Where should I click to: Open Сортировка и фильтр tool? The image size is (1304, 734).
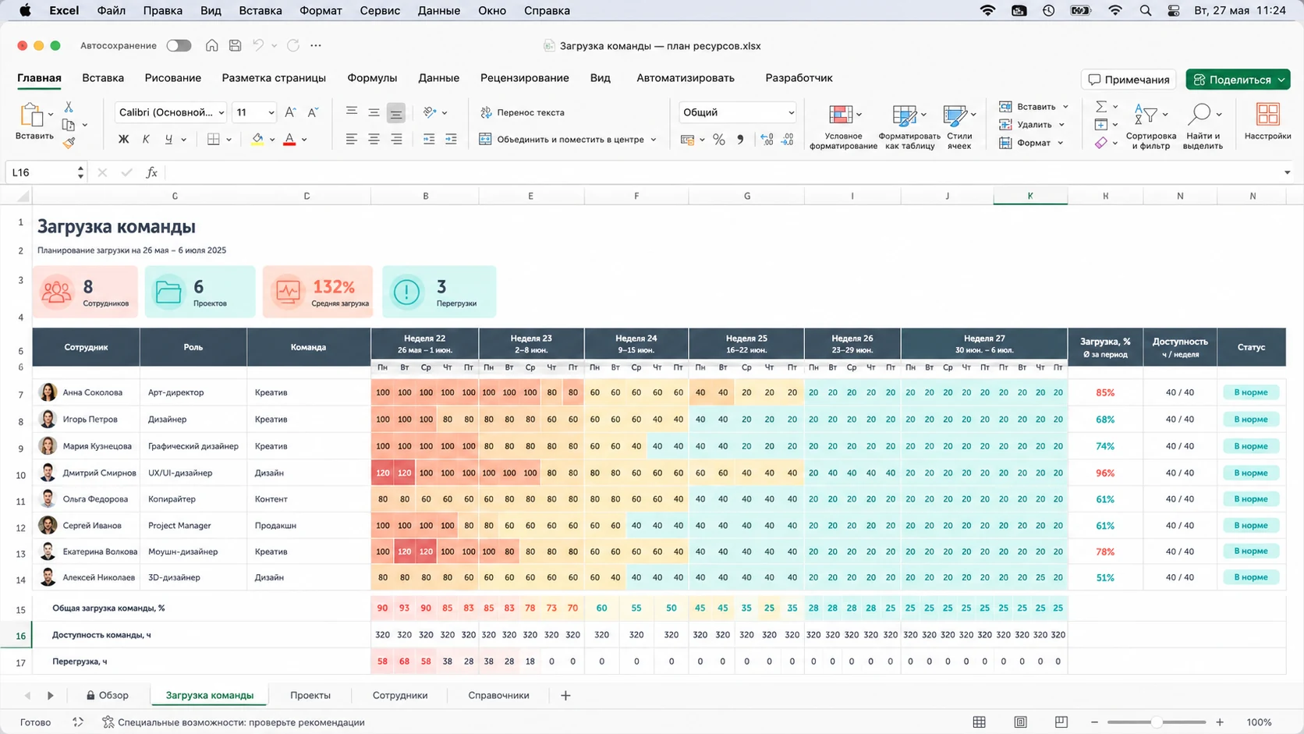(x=1151, y=126)
